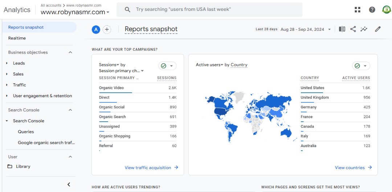The width and height of the screenshot is (392, 192).
Task: Select Queries under Search Console
Action: coord(26,132)
